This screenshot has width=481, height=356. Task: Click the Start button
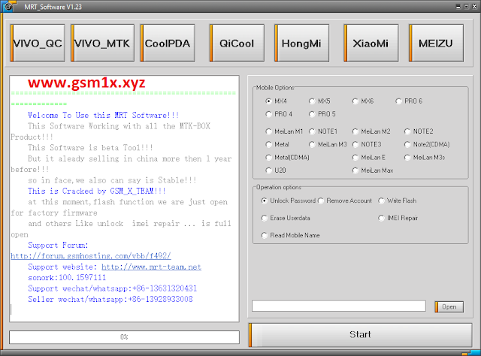[x=360, y=334]
